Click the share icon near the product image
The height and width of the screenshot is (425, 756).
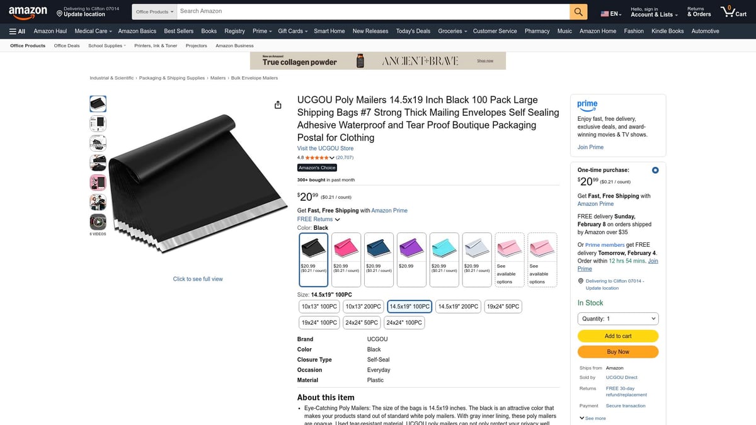click(x=278, y=105)
